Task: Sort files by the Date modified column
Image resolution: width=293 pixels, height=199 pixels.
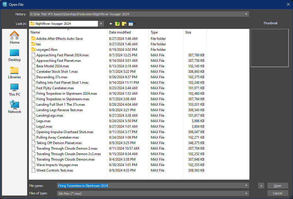Action: click(x=120, y=32)
